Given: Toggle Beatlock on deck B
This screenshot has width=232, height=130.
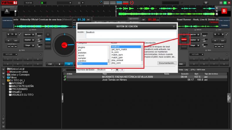Looking at the screenshot, I should [x=184, y=40].
